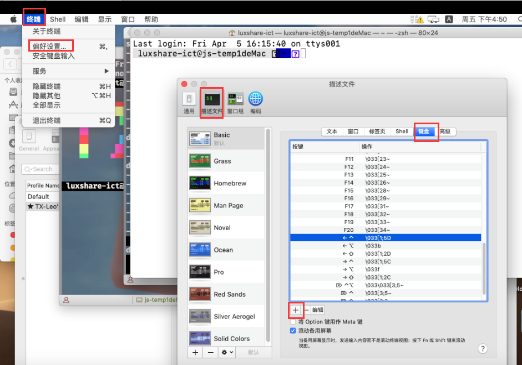Select the \033b key binding row
This screenshot has height=365, width=522.
[x=386, y=246]
